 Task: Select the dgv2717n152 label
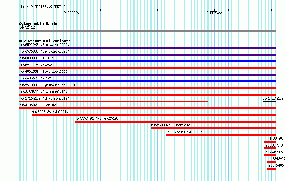coord(273,98)
